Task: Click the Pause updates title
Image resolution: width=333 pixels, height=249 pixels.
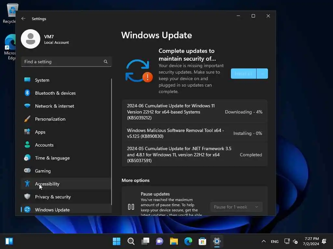Action: click(x=155, y=194)
